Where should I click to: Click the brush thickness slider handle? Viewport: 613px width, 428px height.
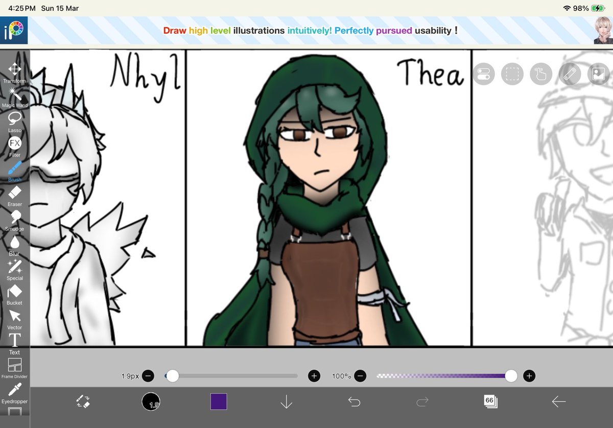pos(173,376)
